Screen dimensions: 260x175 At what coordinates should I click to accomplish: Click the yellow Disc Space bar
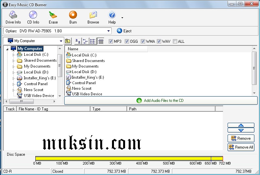129,158
